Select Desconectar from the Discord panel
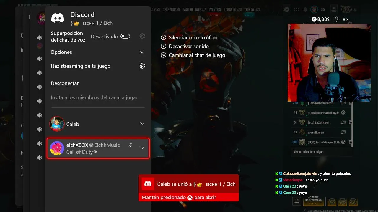The width and height of the screenshot is (378, 212). point(65,83)
